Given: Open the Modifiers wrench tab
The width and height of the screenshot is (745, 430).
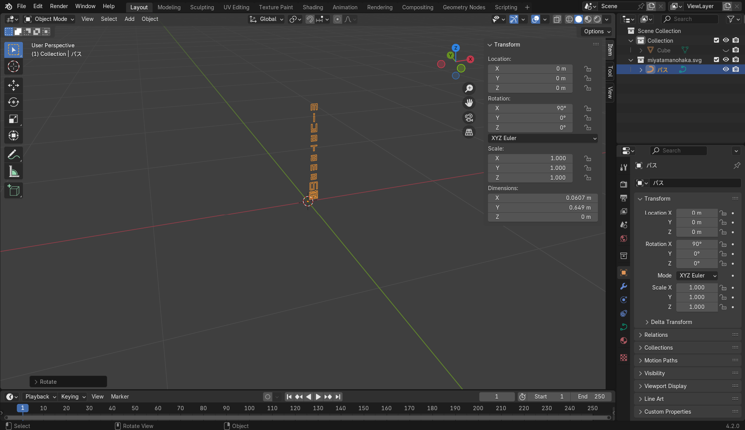Looking at the screenshot, I should [623, 286].
